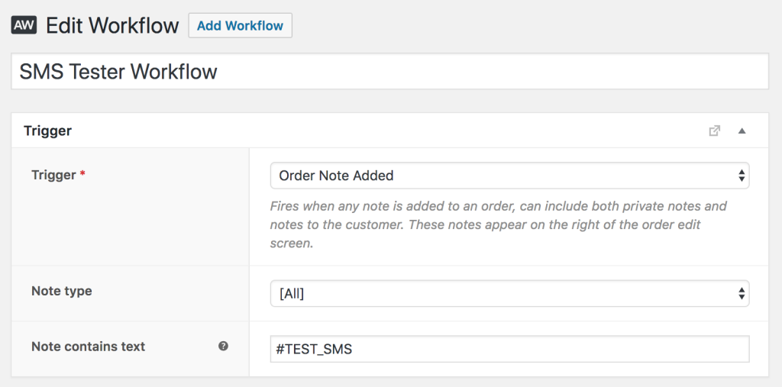
Task: Click the Edit Workflow page heading
Action: coord(112,25)
